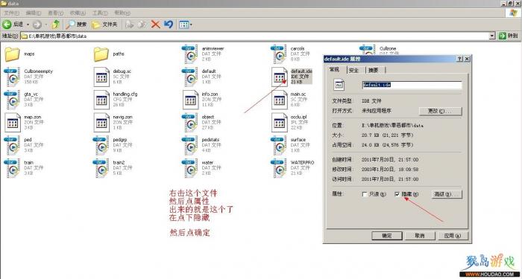This screenshot has width=522, height=279.
Task: Select the handling.cfg file icon
Action: tap(101, 100)
